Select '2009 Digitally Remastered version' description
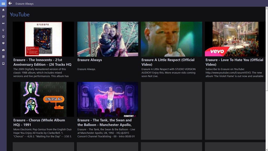 [41, 73]
